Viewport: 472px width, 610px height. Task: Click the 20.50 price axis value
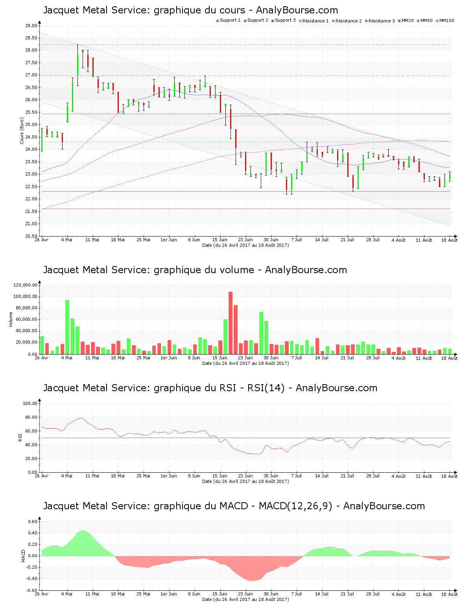point(31,236)
